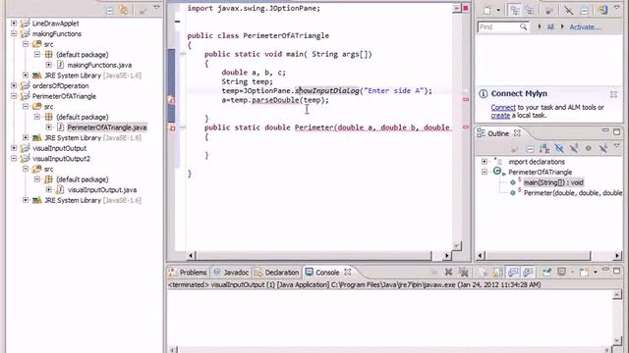The width and height of the screenshot is (629, 353).
Task: Switch to the Problems tab
Action: 188,273
